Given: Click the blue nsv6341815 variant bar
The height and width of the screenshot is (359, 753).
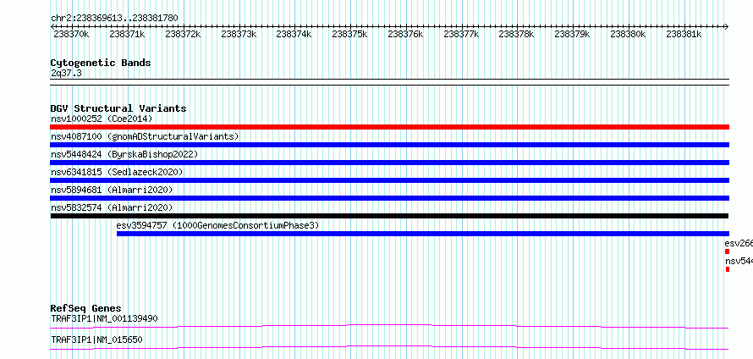Looking at the screenshot, I should pos(389,180).
